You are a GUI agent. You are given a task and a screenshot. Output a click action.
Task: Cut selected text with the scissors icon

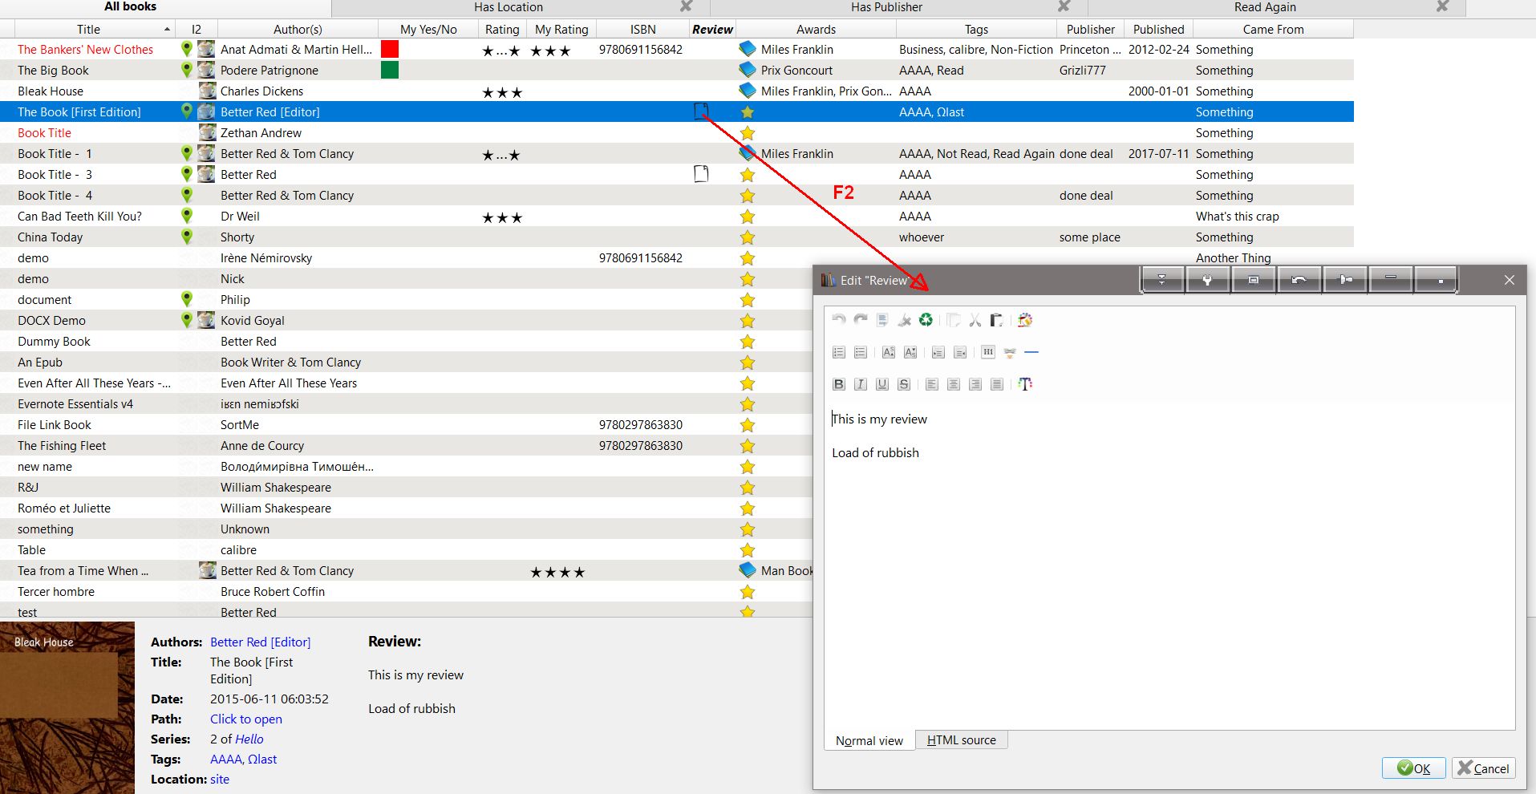tap(975, 320)
